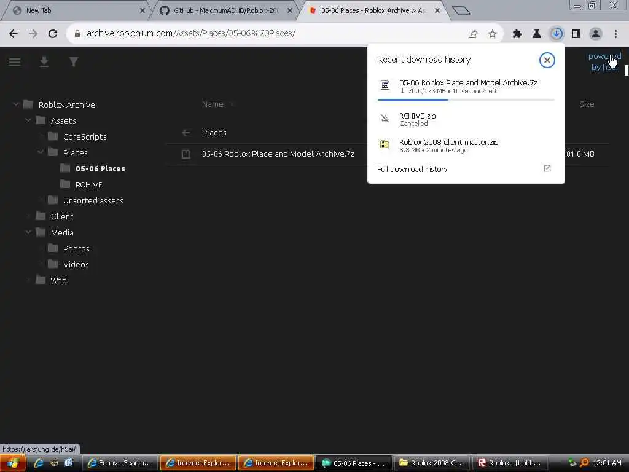Open the profile avatar menu
The width and height of the screenshot is (629, 472).
(596, 34)
